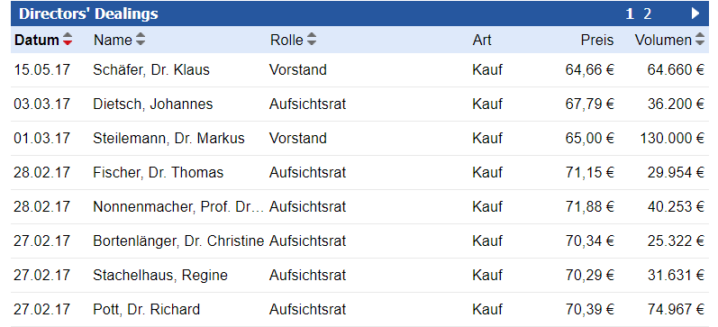Click the Datum column header
This screenshot has width=718, height=327.
pyautogui.click(x=37, y=40)
